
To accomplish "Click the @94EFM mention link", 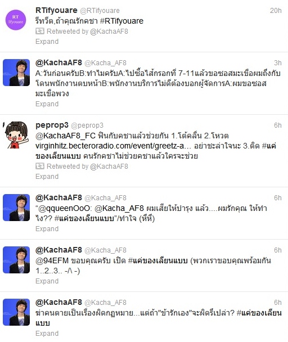I will pos(52,260).
